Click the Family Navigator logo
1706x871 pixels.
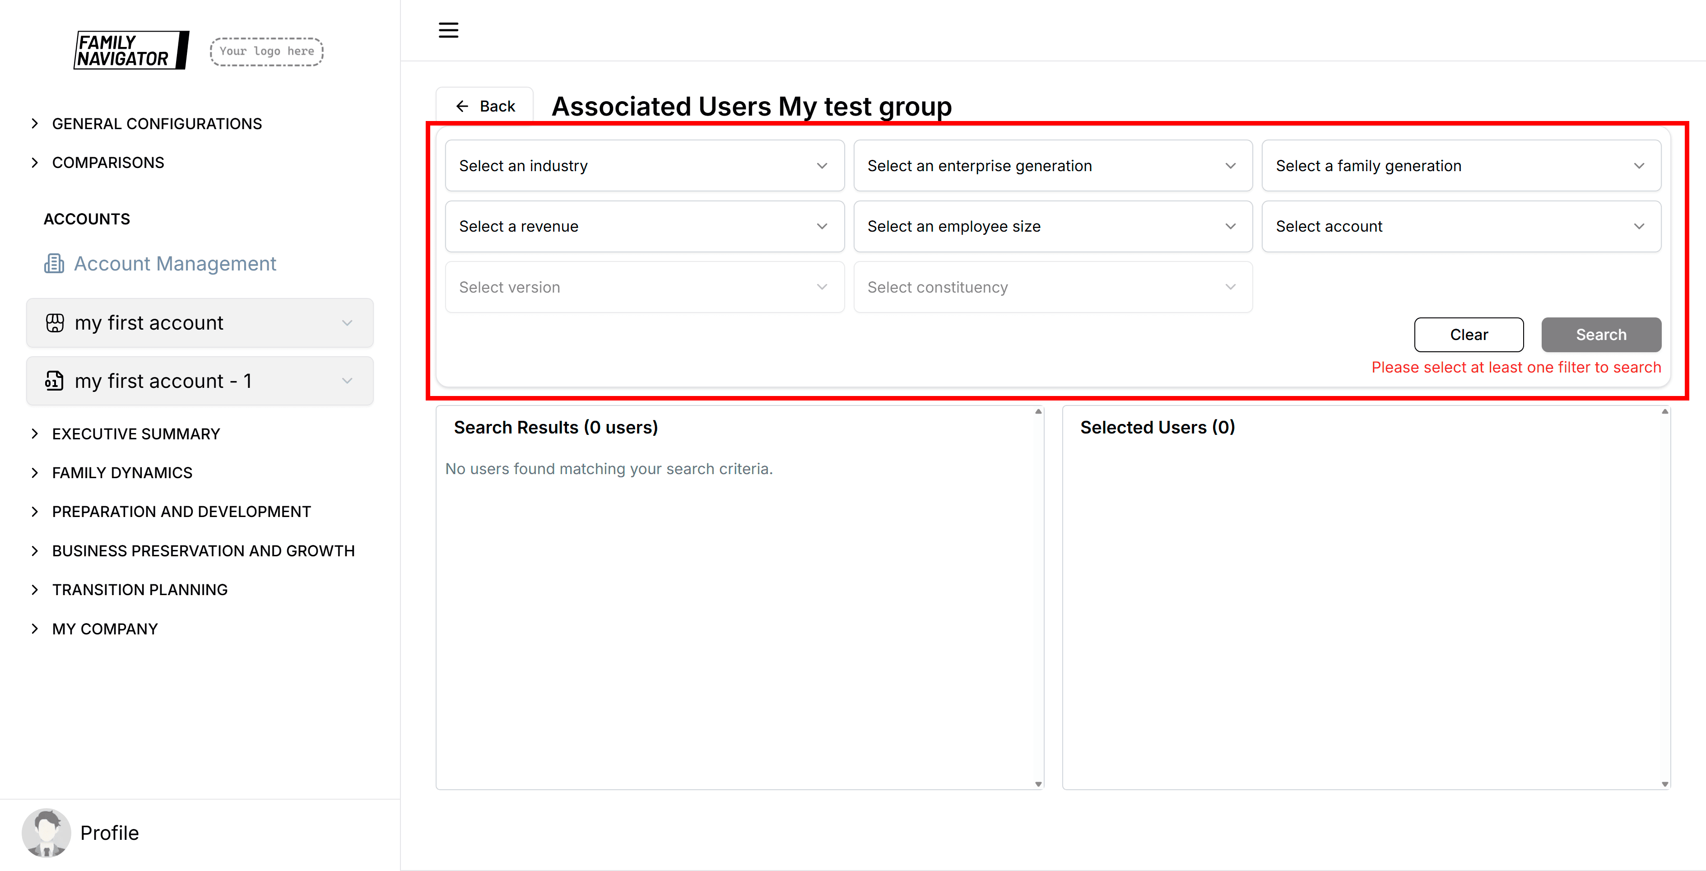pos(130,50)
